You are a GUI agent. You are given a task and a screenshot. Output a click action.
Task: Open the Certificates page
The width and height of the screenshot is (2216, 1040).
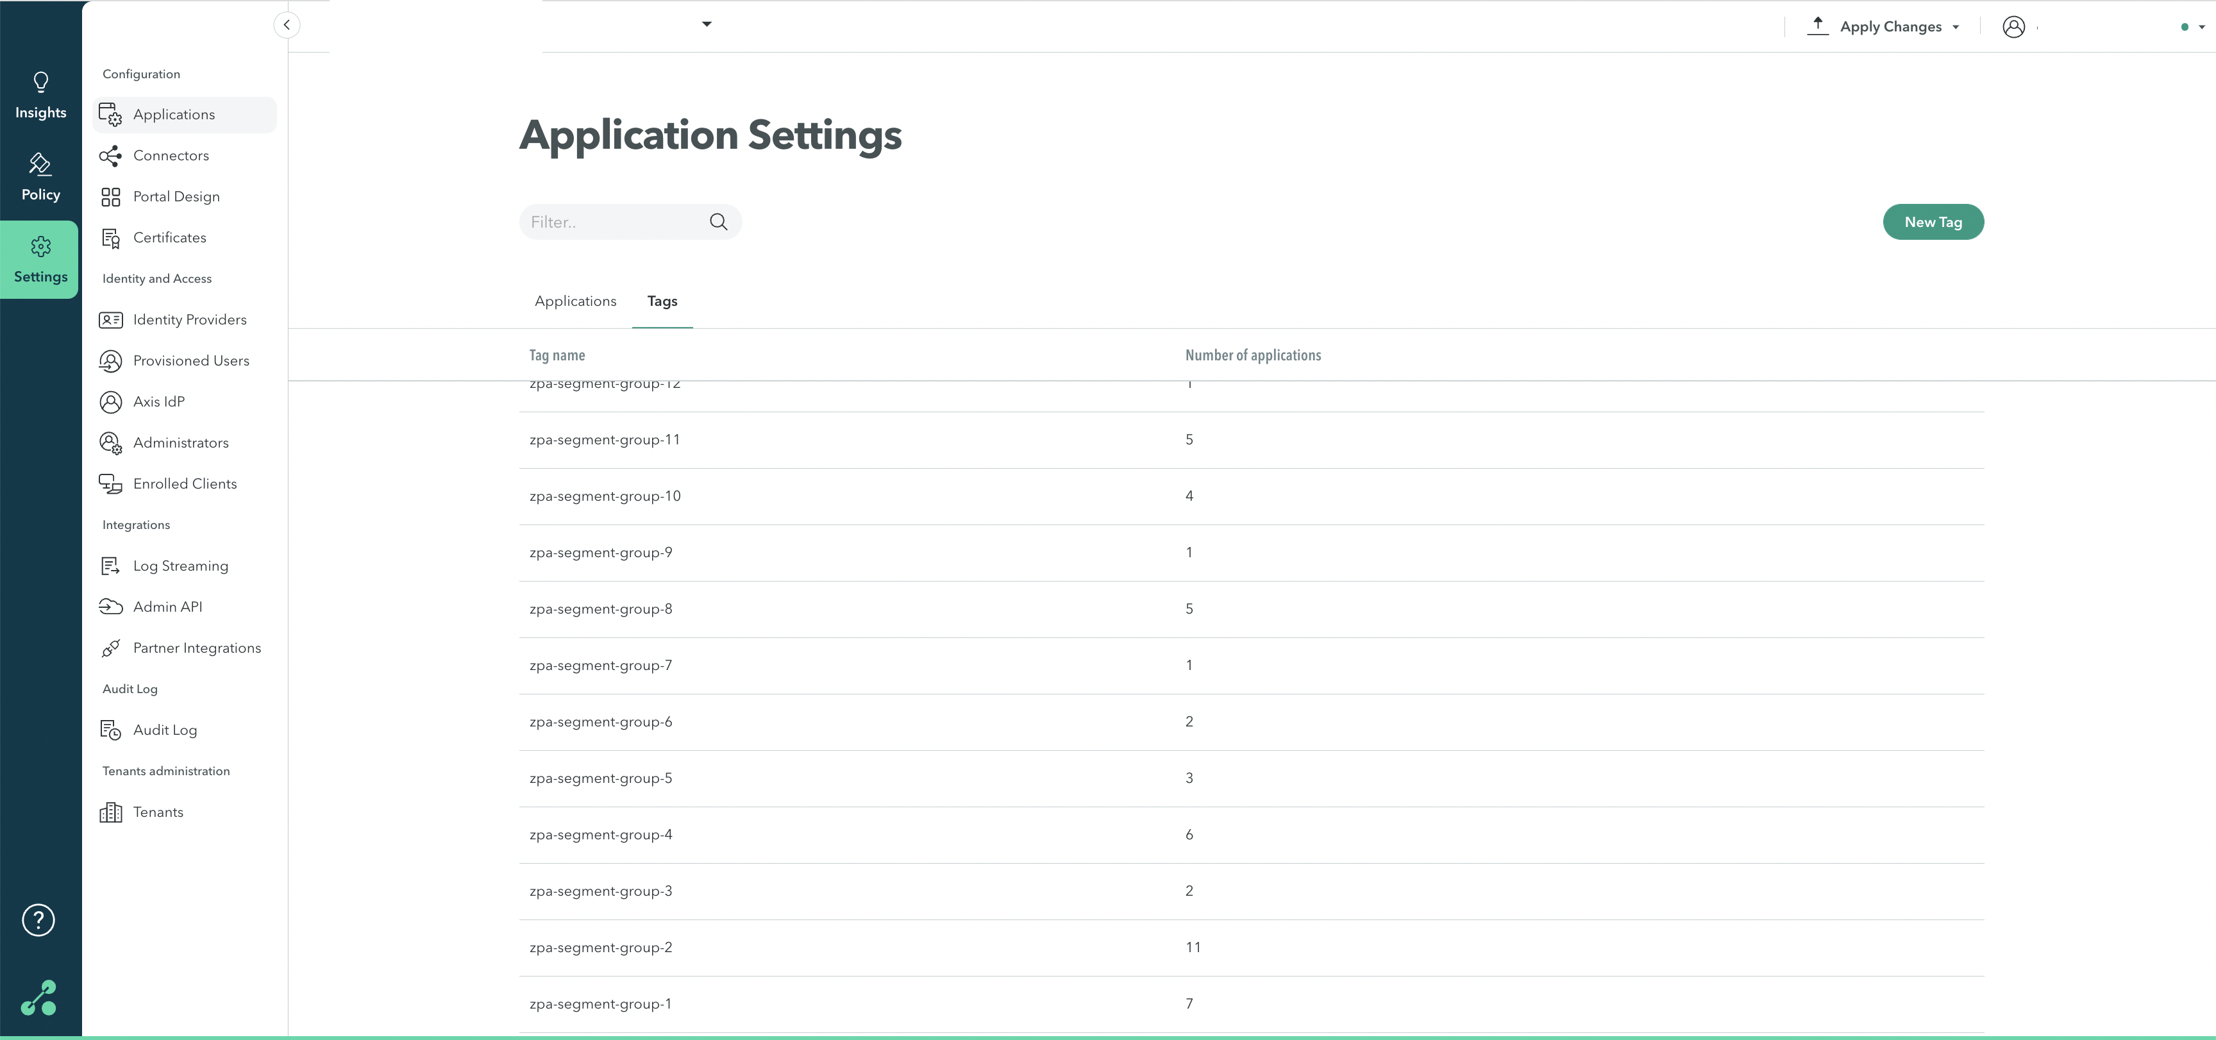coord(169,239)
